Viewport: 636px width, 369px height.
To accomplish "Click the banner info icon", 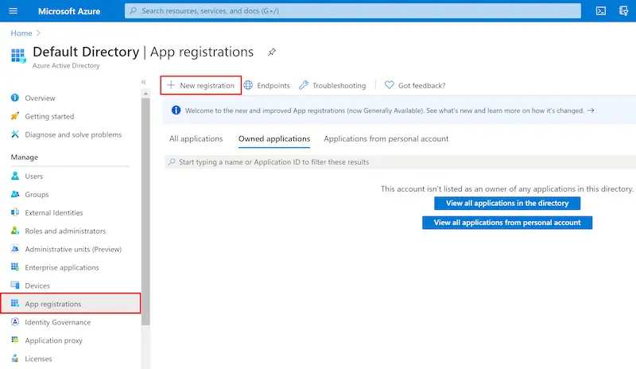I will tap(176, 110).
